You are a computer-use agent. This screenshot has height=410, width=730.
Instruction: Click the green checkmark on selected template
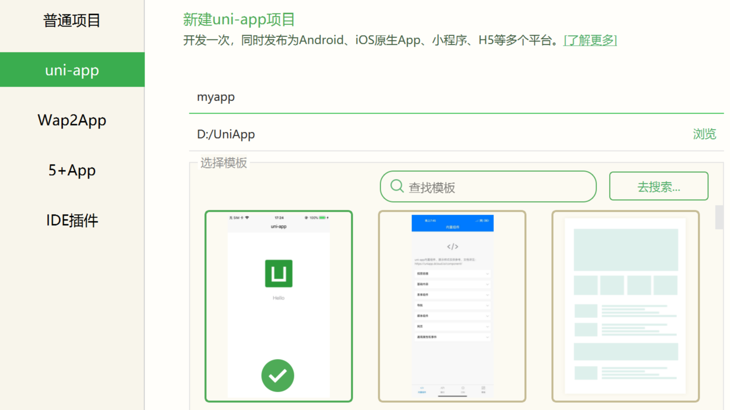[278, 375]
